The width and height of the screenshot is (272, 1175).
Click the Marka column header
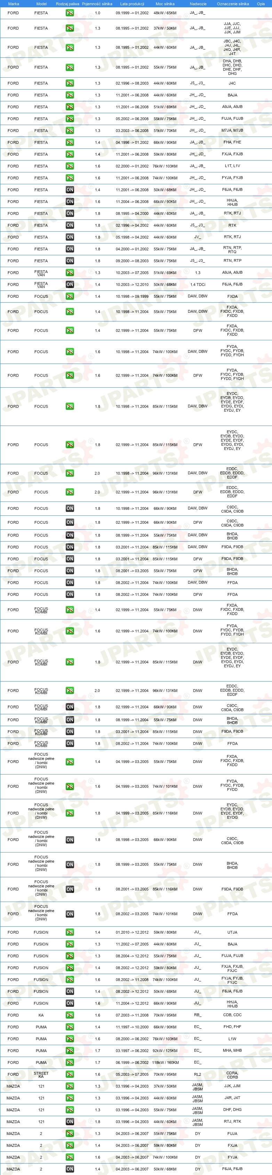point(14,3)
